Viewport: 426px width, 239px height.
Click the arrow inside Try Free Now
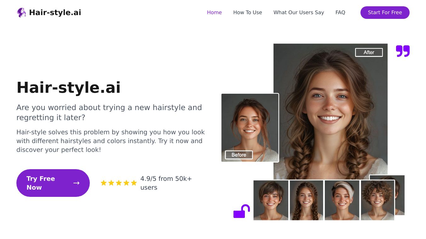click(76, 183)
